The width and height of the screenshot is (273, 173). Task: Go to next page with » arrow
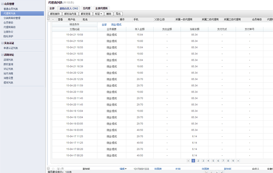[x=238, y=161]
